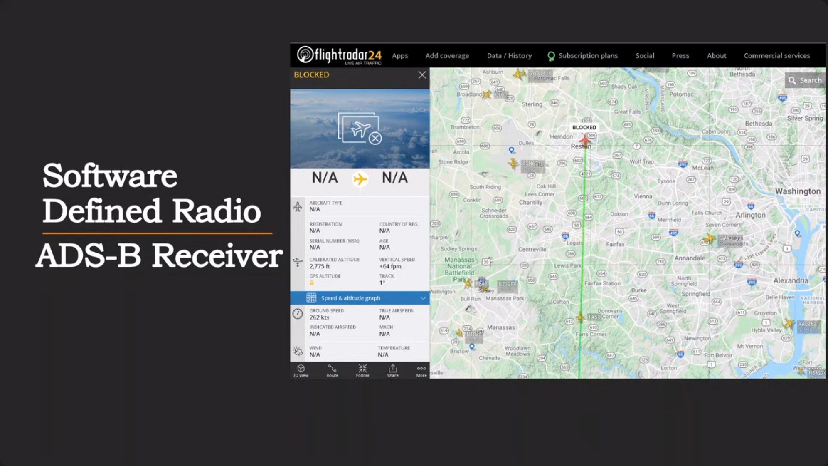Go to Commercial services

(776, 56)
